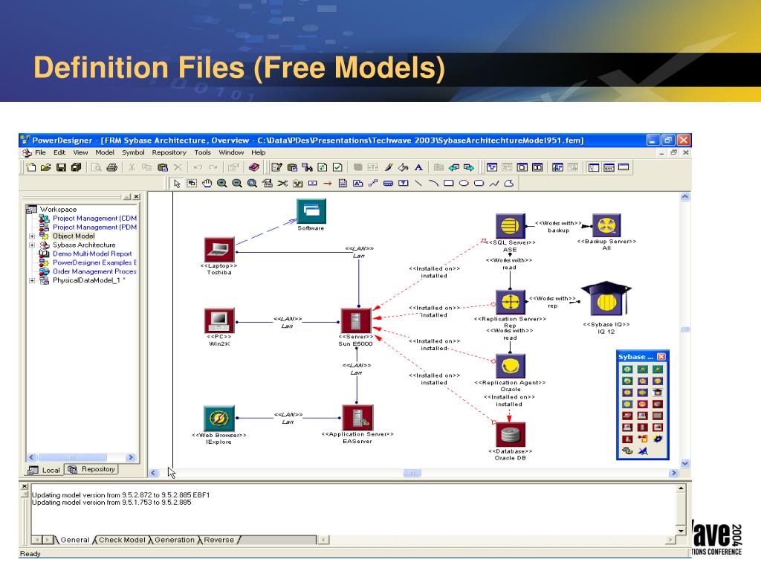Switch to Reverse output tab
761x571 pixels.
tap(219, 540)
